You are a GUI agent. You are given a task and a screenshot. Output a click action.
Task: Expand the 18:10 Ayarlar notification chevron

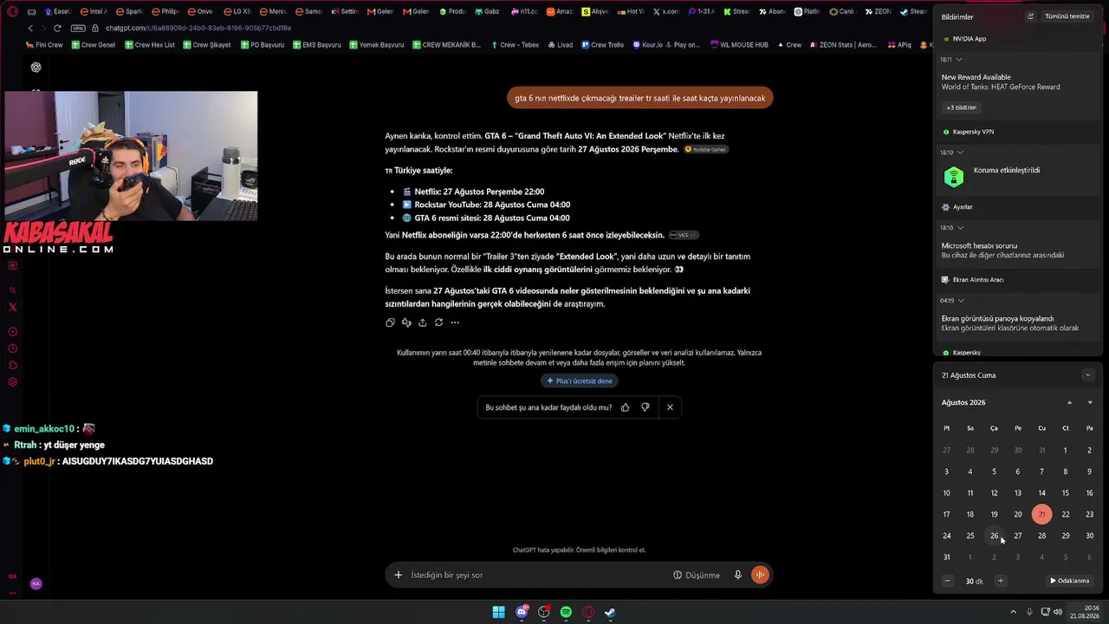959,227
